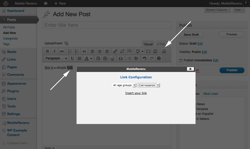Insert or edit a hyperlink
250x149 pixels.
pos(115,51)
